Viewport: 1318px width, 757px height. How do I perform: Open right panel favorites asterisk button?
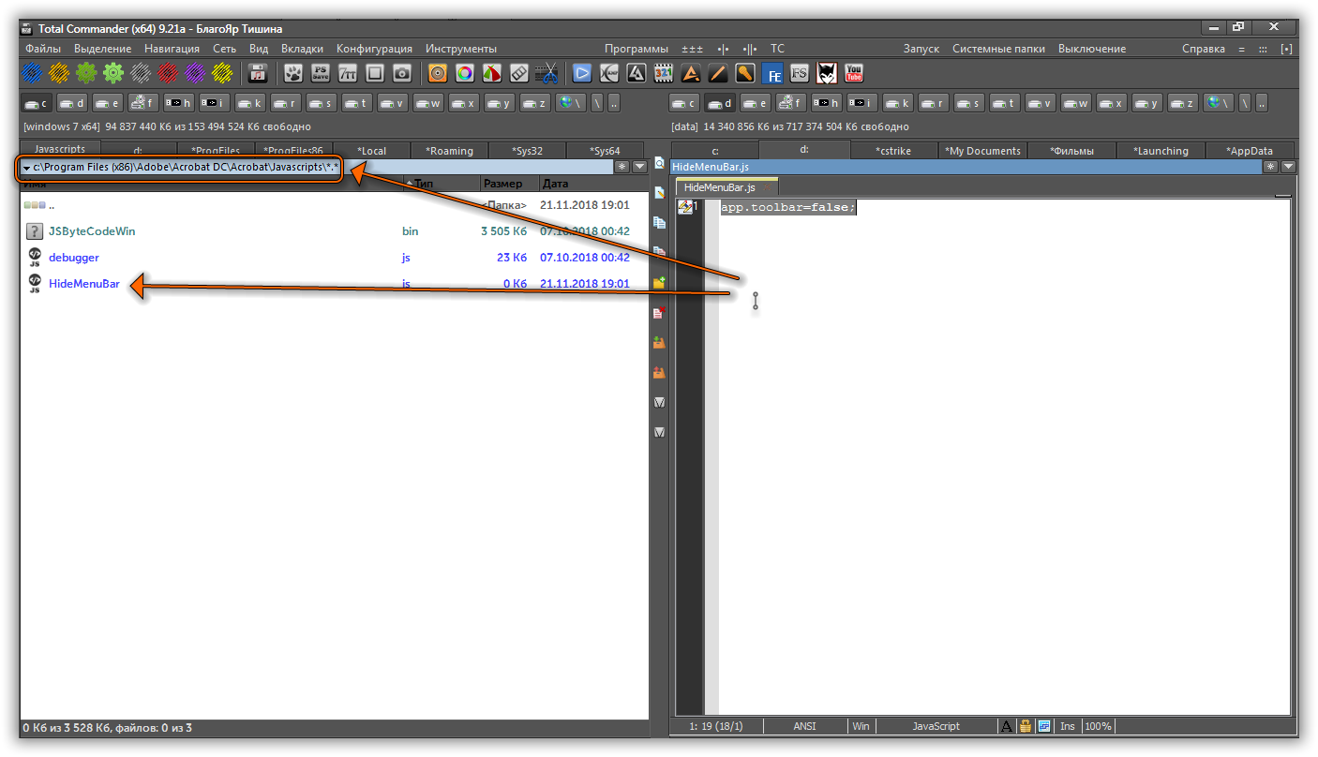1271,167
